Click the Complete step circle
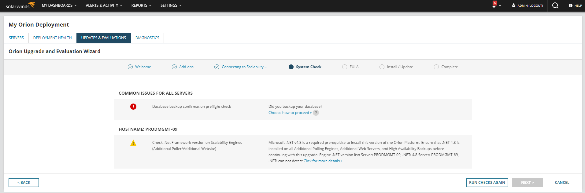This screenshot has height=193, width=585. point(436,67)
